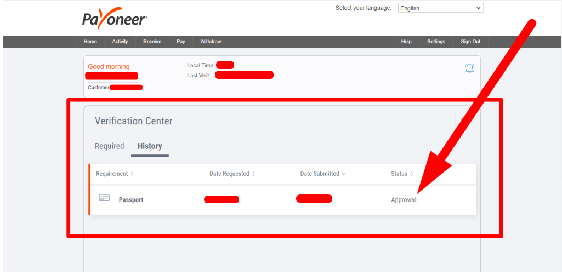Open the Passport requirement row
Viewport: 562px width, 275px height.
point(131,200)
